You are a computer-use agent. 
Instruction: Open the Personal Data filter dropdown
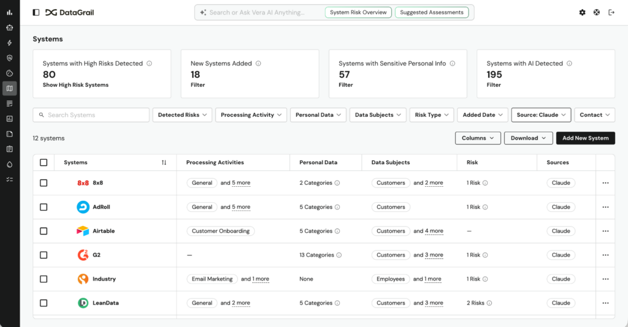pos(318,115)
